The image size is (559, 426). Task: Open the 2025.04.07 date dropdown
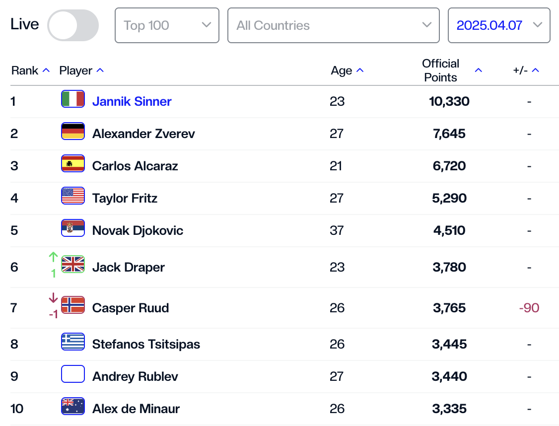[499, 25]
